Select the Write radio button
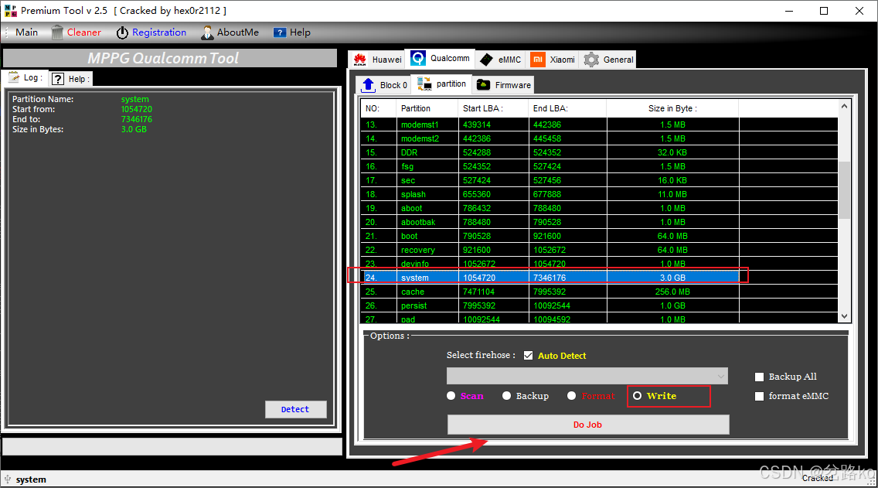 point(637,395)
